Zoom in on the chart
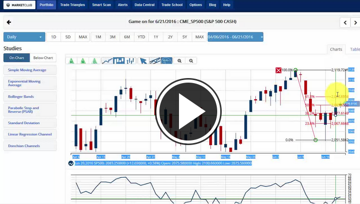 pos(179,61)
